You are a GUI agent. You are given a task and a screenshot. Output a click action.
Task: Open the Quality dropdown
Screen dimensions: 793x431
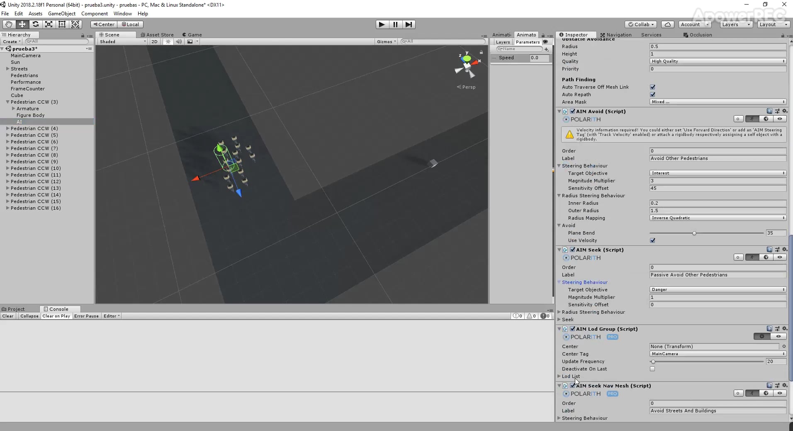click(x=718, y=61)
